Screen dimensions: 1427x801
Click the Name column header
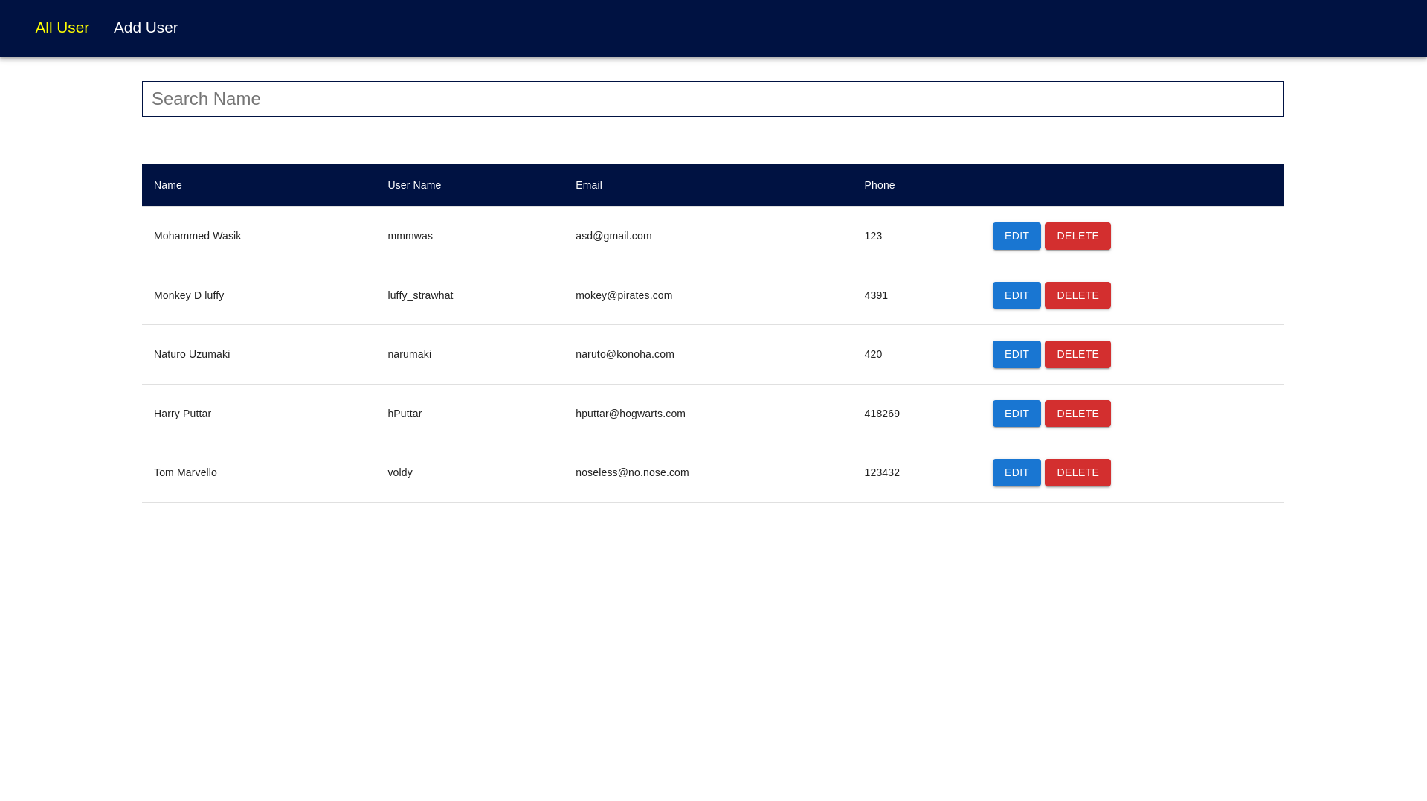coord(168,185)
